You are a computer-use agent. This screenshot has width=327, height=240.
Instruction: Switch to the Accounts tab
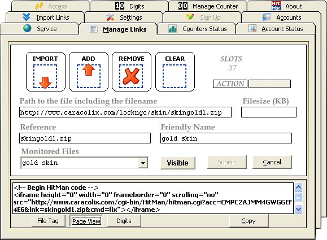[281, 18]
